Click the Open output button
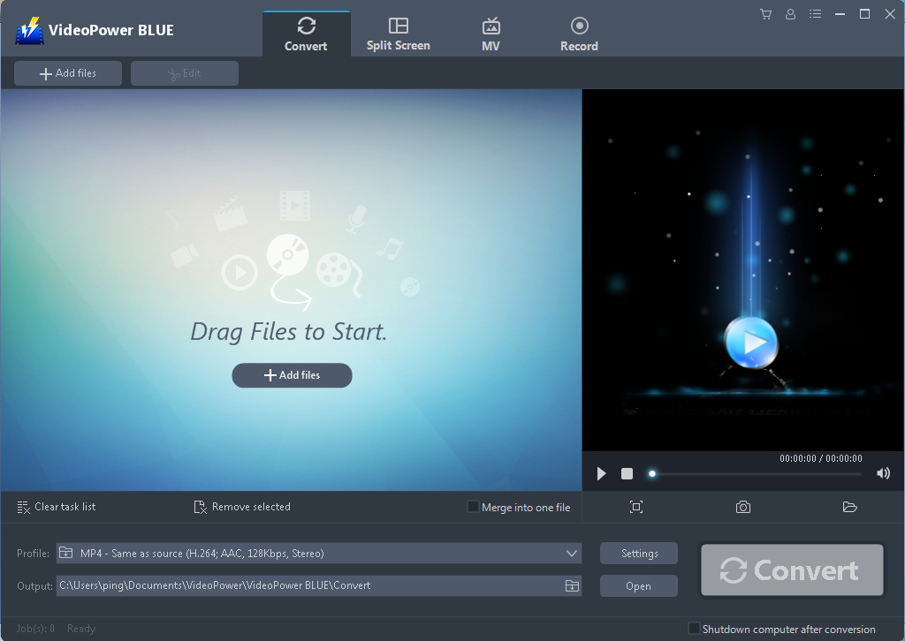Viewport: 905px width, 641px height. [x=639, y=585]
